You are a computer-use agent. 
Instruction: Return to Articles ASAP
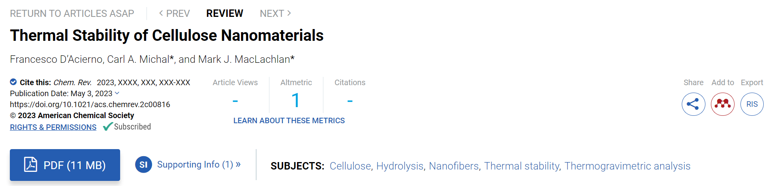(x=72, y=13)
